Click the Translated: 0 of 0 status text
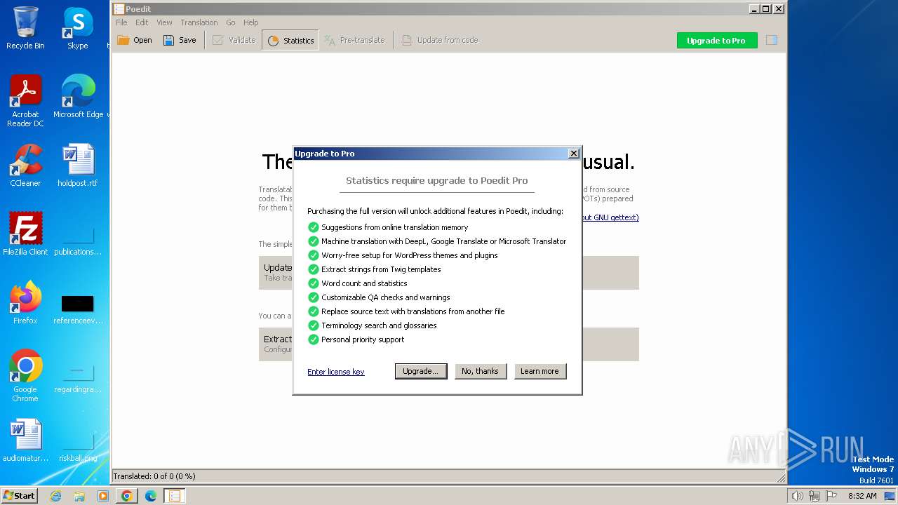 coord(154,476)
